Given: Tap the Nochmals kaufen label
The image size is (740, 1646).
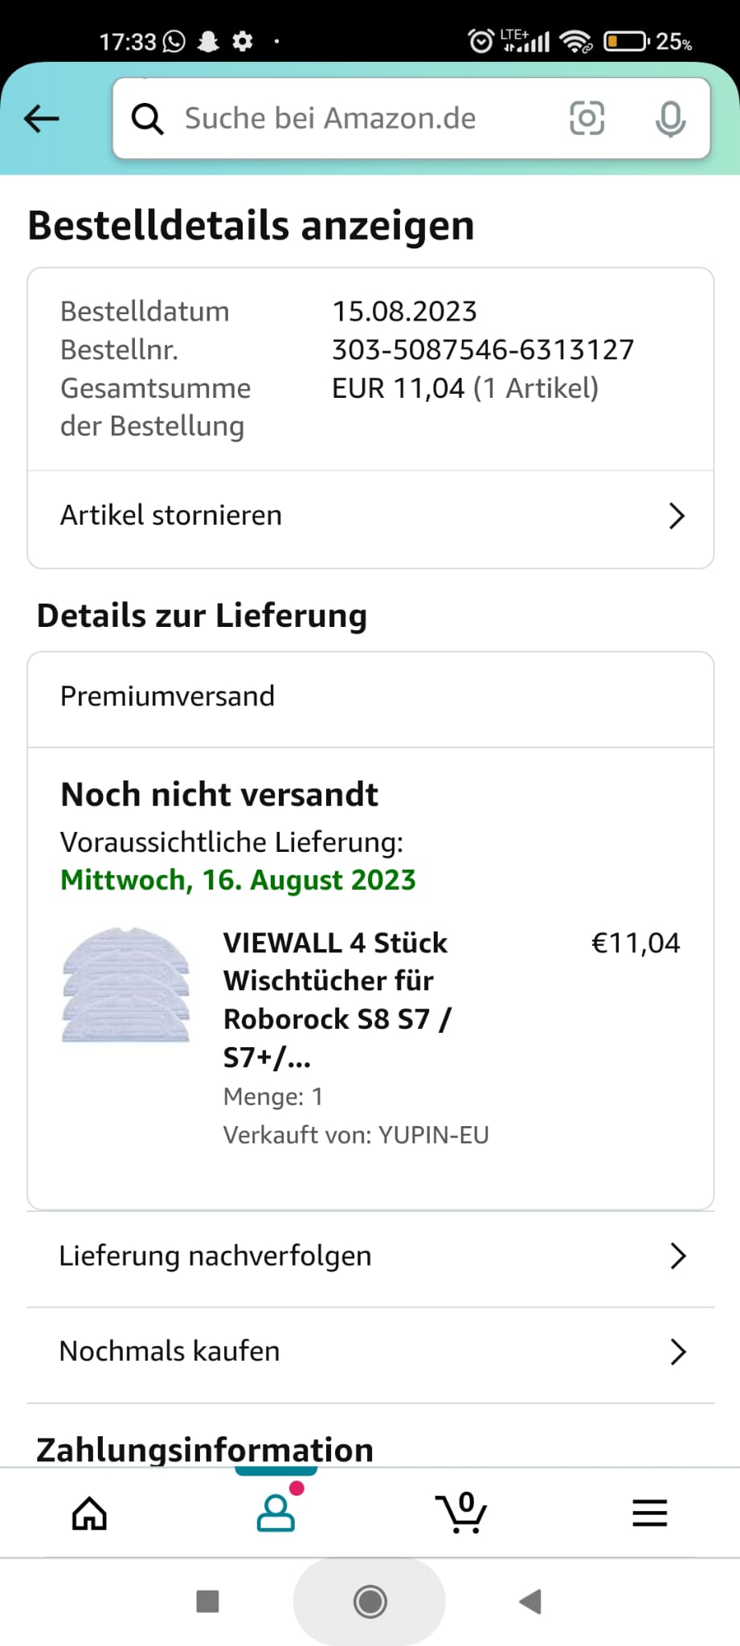Looking at the screenshot, I should tap(170, 1352).
